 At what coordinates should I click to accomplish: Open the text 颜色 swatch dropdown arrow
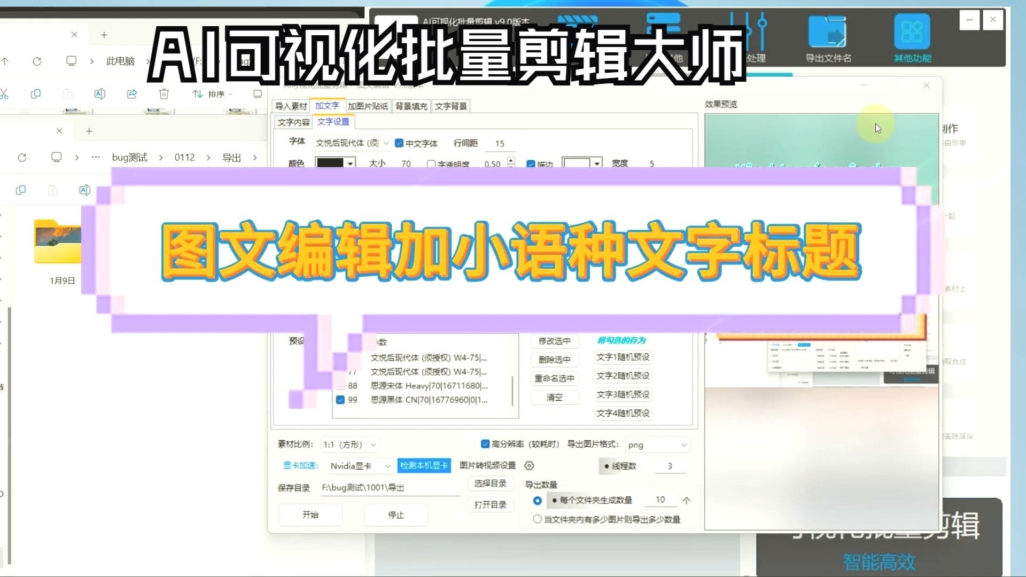click(x=351, y=163)
